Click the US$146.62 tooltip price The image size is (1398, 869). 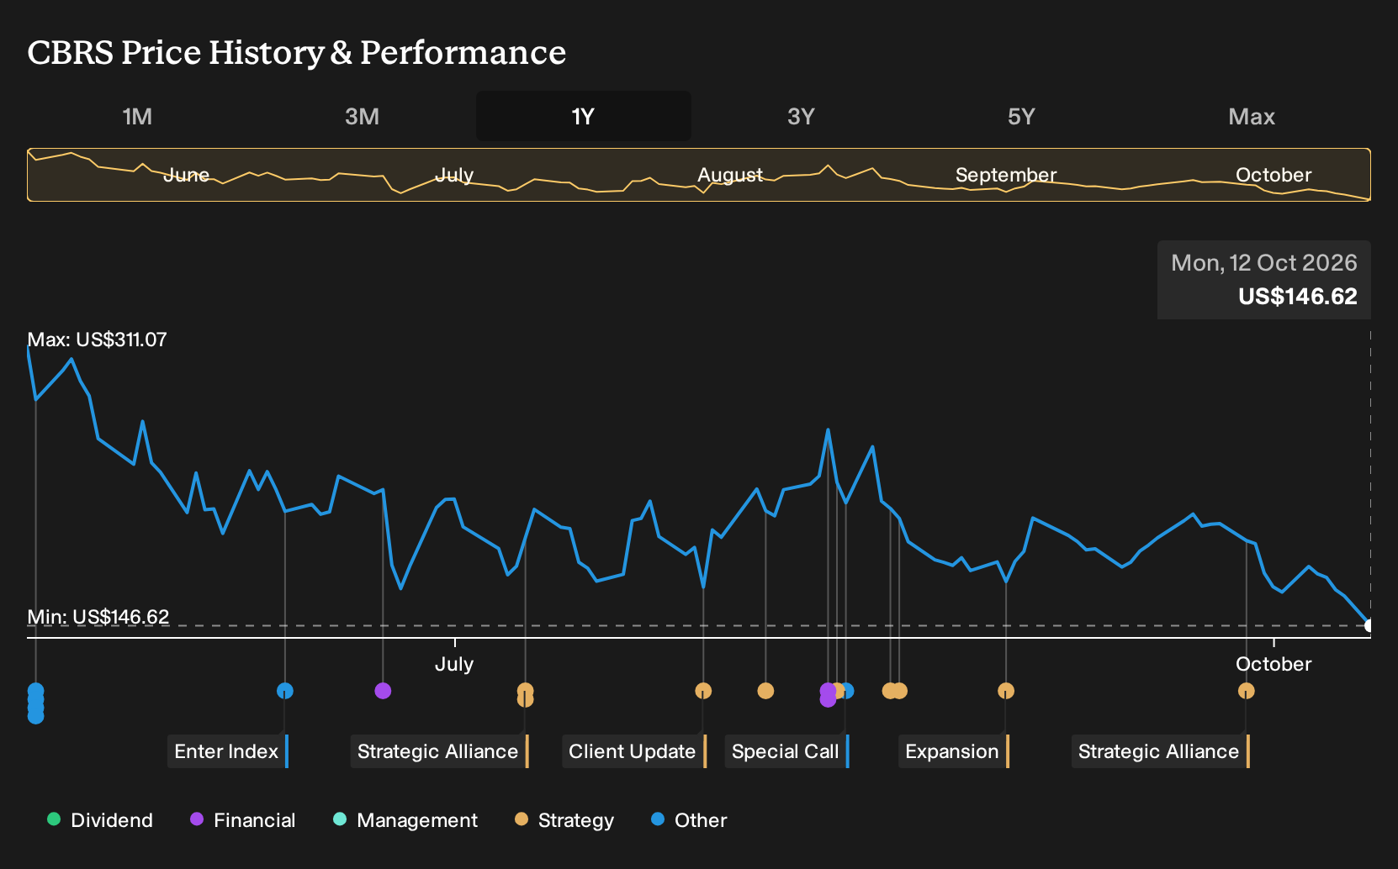click(1298, 297)
